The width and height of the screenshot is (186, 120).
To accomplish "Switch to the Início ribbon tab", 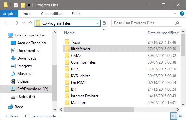I will (x=27, y=14).
